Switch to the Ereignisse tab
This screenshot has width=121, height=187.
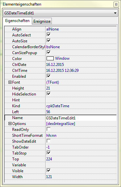[42, 21]
